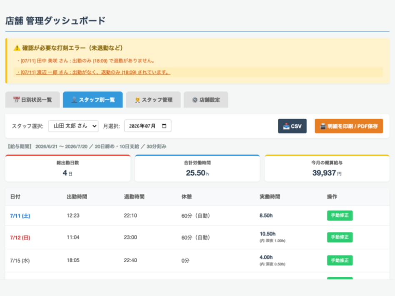Image resolution: width=395 pixels, height=296 pixels.
Task: Click the 内 深夜 0.50h note
Action: [272, 264]
